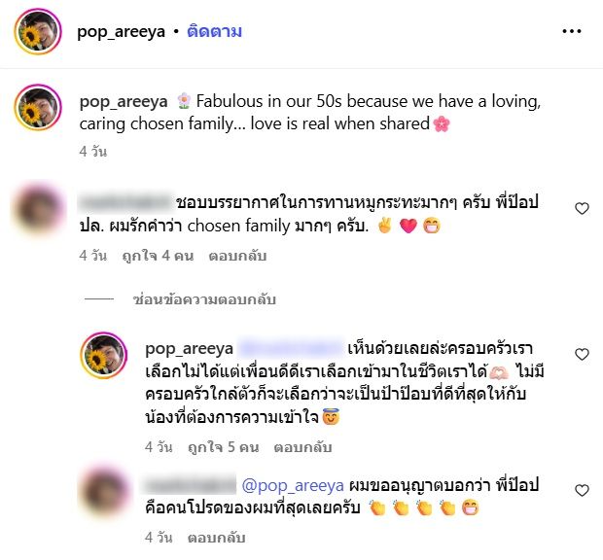This screenshot has height=560, width=603.
Task: Like pop_areeya's reply comment with heart
Action: [583, 355]
